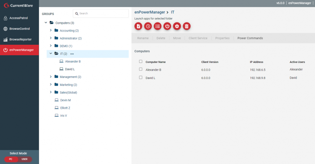Image resolution: width=315 pixels, height=164 pixels.
Task: Click the Computers root folder icon
Action: pyautogui.click(x=52, y=23)
